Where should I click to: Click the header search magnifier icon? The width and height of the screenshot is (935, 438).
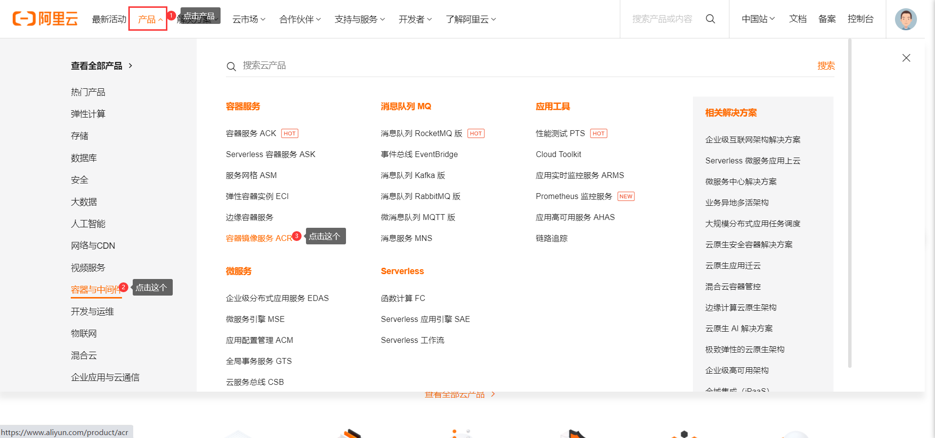(x=711, y=19)
